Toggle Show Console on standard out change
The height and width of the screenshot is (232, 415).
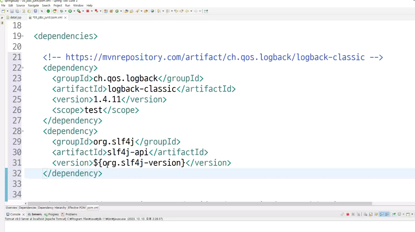tap(382, 214)
